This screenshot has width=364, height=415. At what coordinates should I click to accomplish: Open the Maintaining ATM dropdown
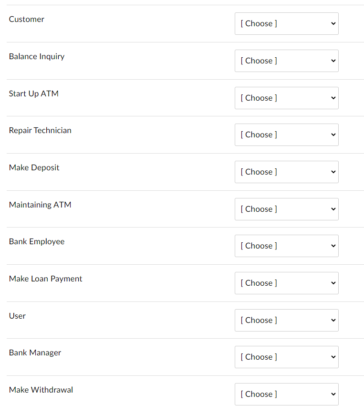point(286,209)
